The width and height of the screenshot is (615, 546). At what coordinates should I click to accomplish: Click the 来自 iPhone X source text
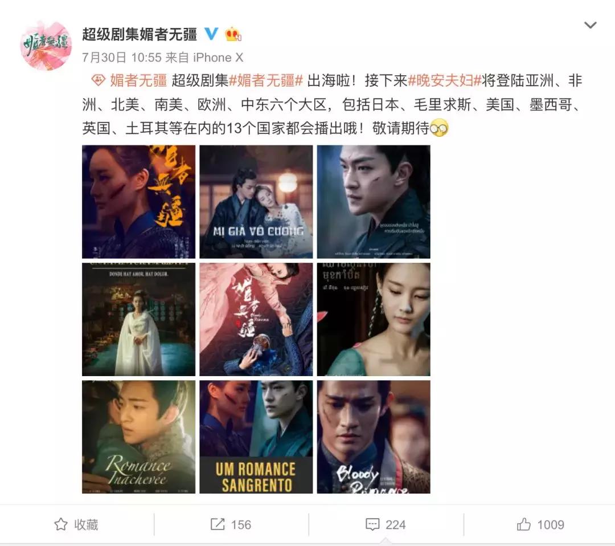(x=204, y=58)
